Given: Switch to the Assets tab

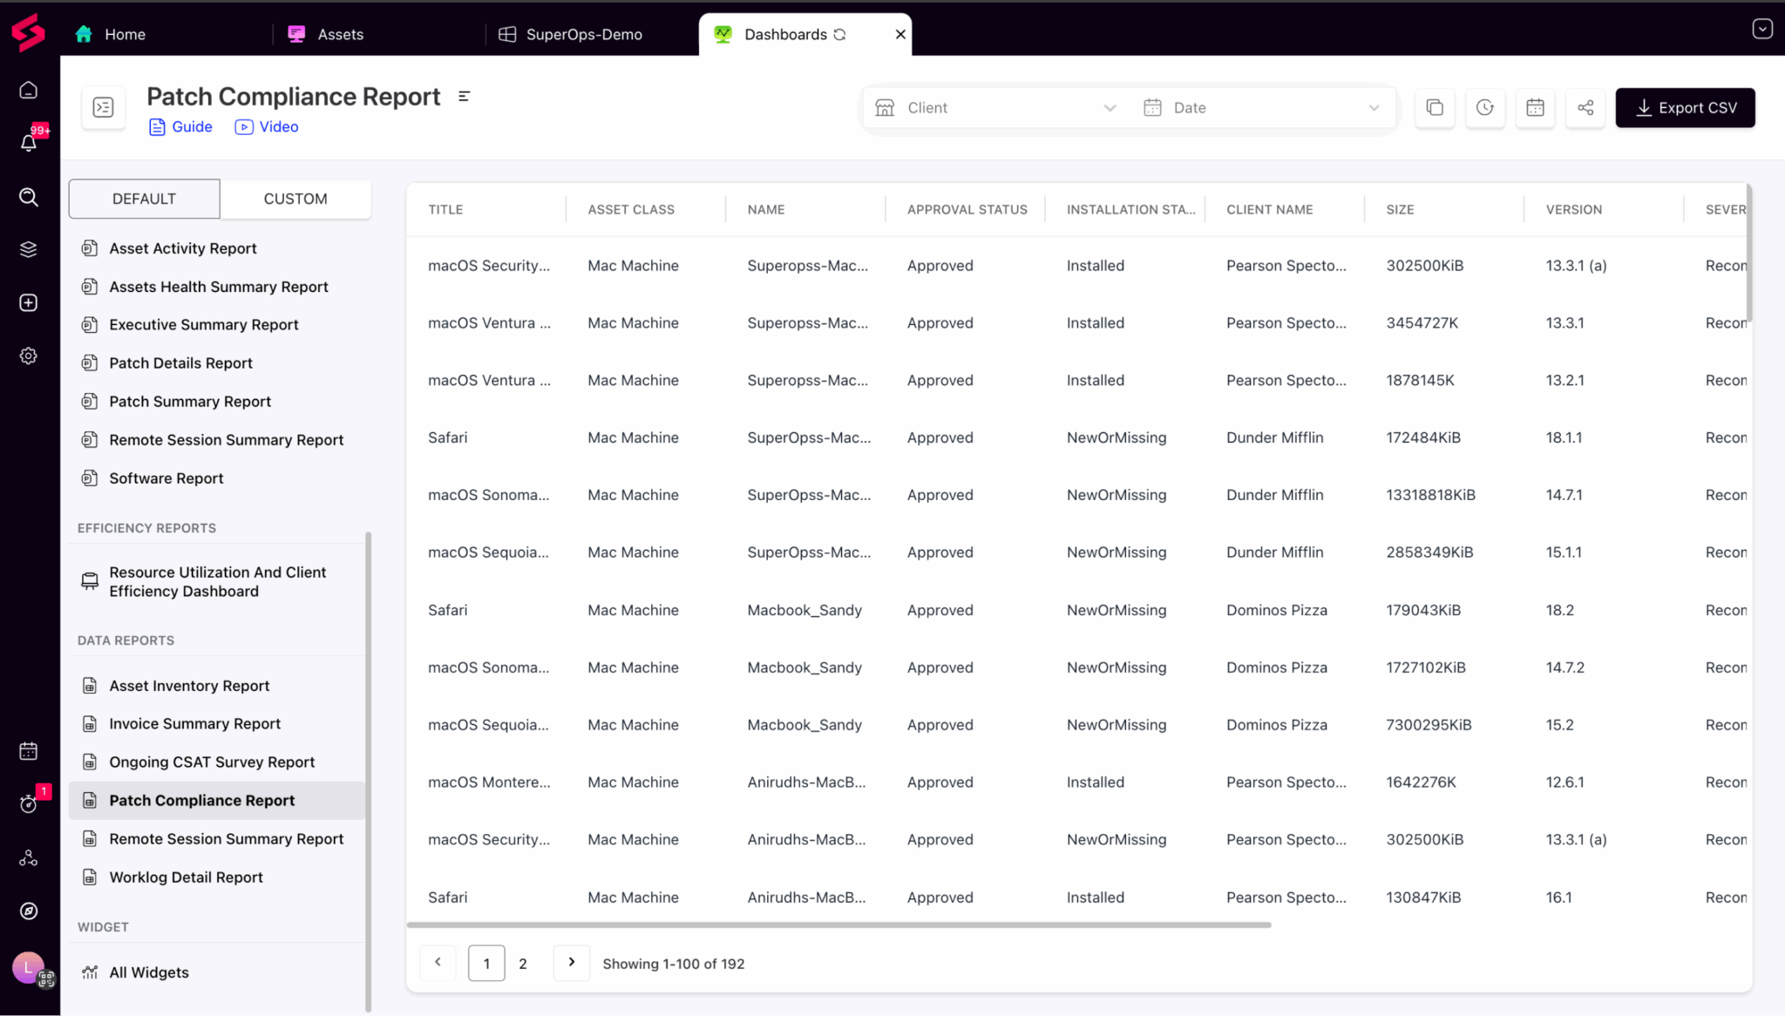Looking at the screenshot, I should (x=340, y=34).
